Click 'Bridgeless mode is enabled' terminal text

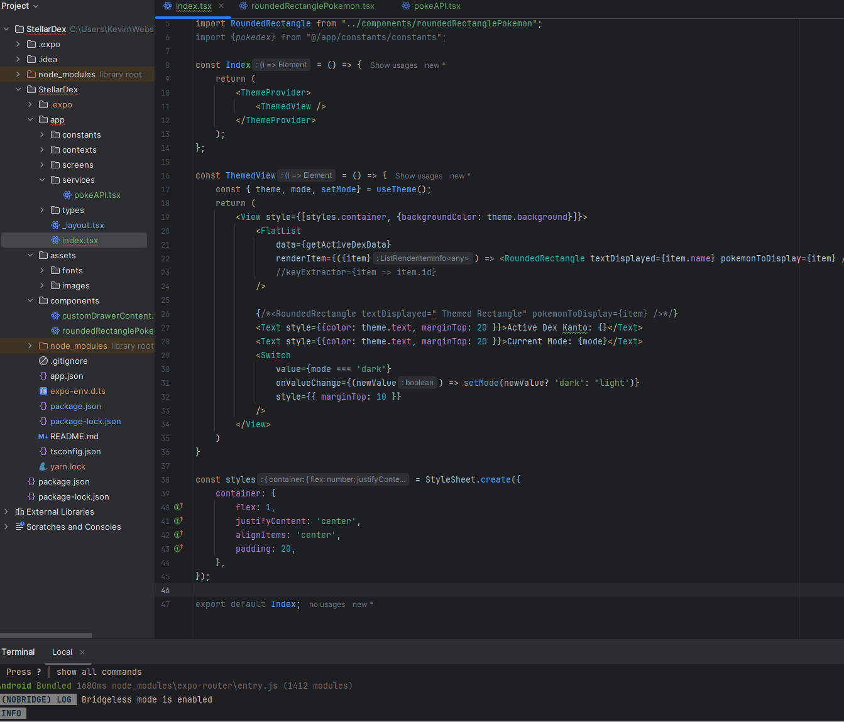click(147, 699)
